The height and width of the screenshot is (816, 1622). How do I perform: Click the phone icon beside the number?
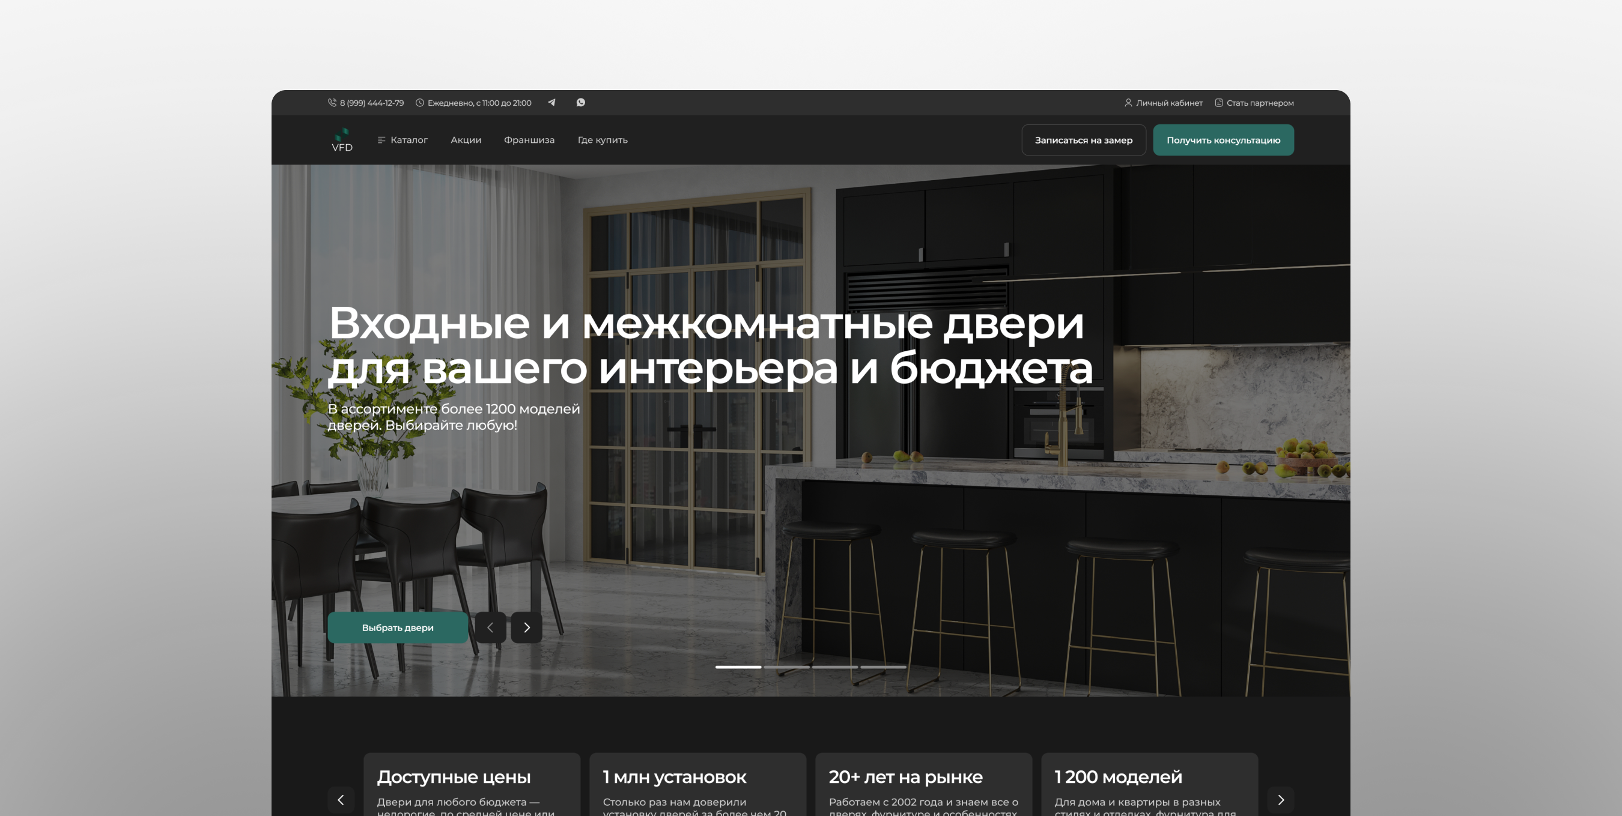tap(332, 103)
